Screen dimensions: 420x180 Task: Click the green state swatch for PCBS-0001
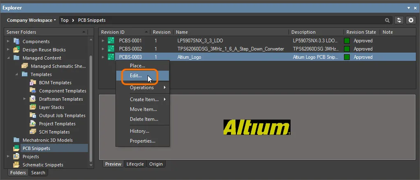tap(347, 41)
